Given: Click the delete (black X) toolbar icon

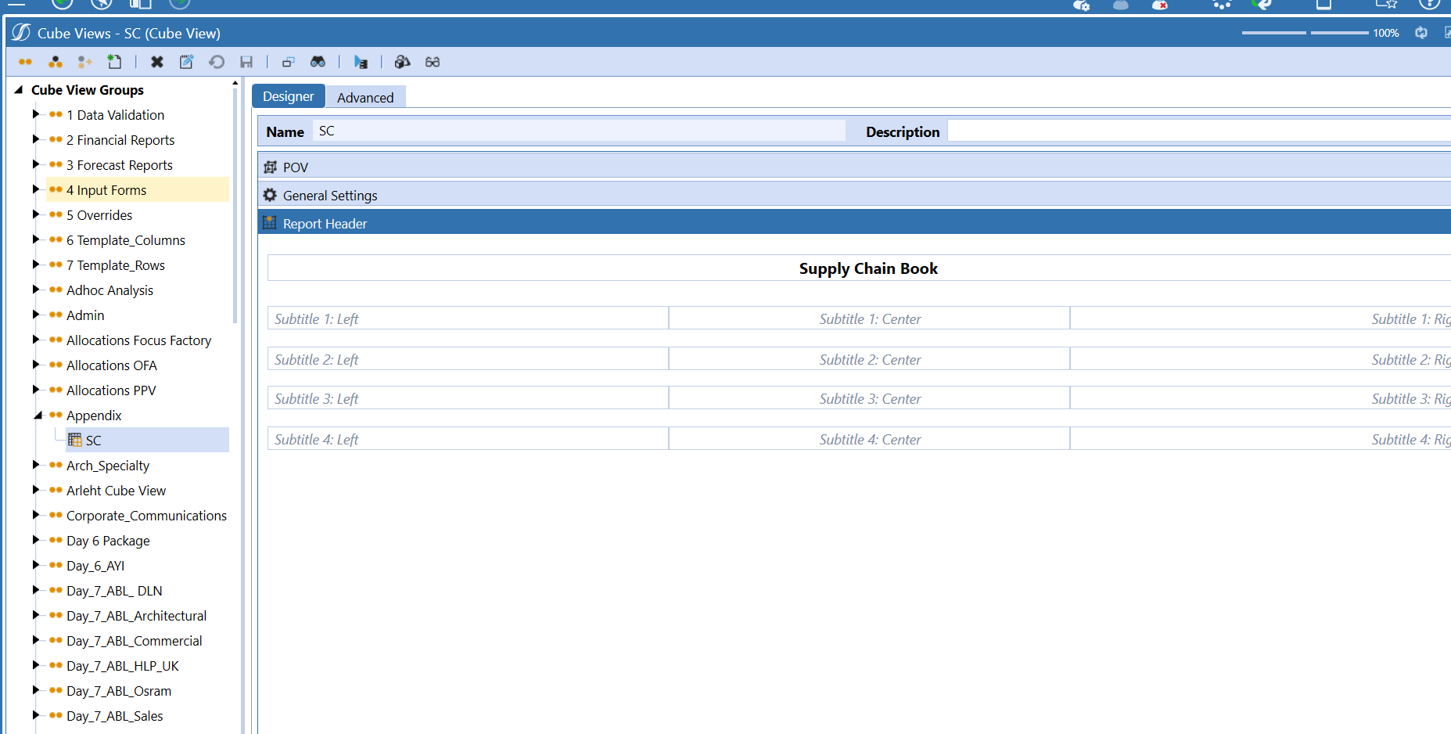Looking at the screenshot, I should point(157,62).
